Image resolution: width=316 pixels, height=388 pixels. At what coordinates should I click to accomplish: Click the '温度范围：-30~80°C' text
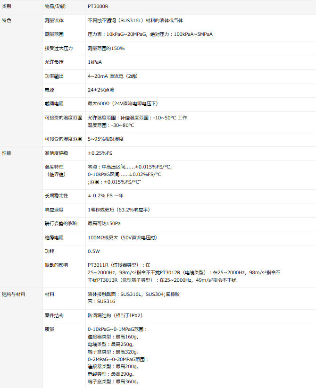click(x=111, y=125)
